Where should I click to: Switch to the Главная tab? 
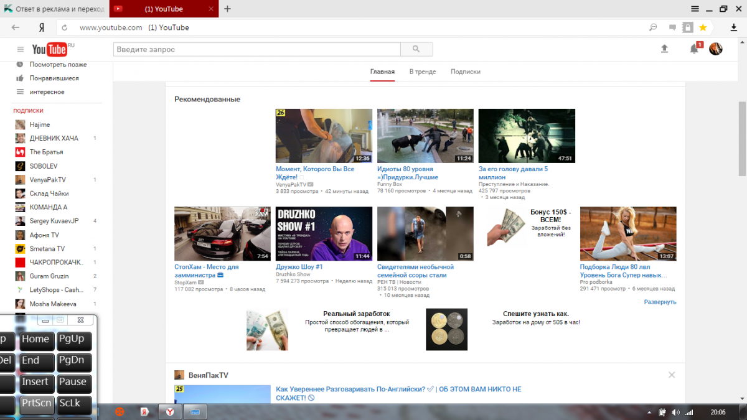382,72
